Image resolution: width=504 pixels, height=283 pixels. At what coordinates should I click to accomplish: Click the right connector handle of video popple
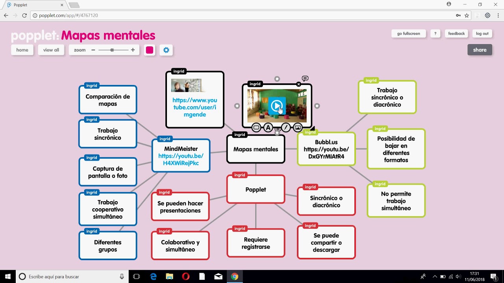click(x=317, y=106)
